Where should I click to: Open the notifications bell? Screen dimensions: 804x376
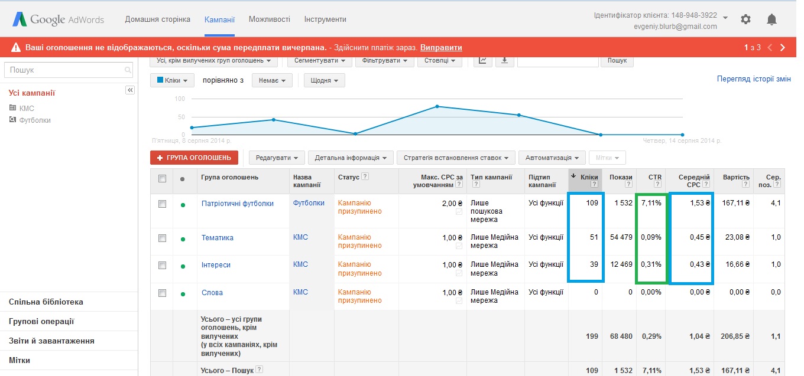click(x=771, y=19)
